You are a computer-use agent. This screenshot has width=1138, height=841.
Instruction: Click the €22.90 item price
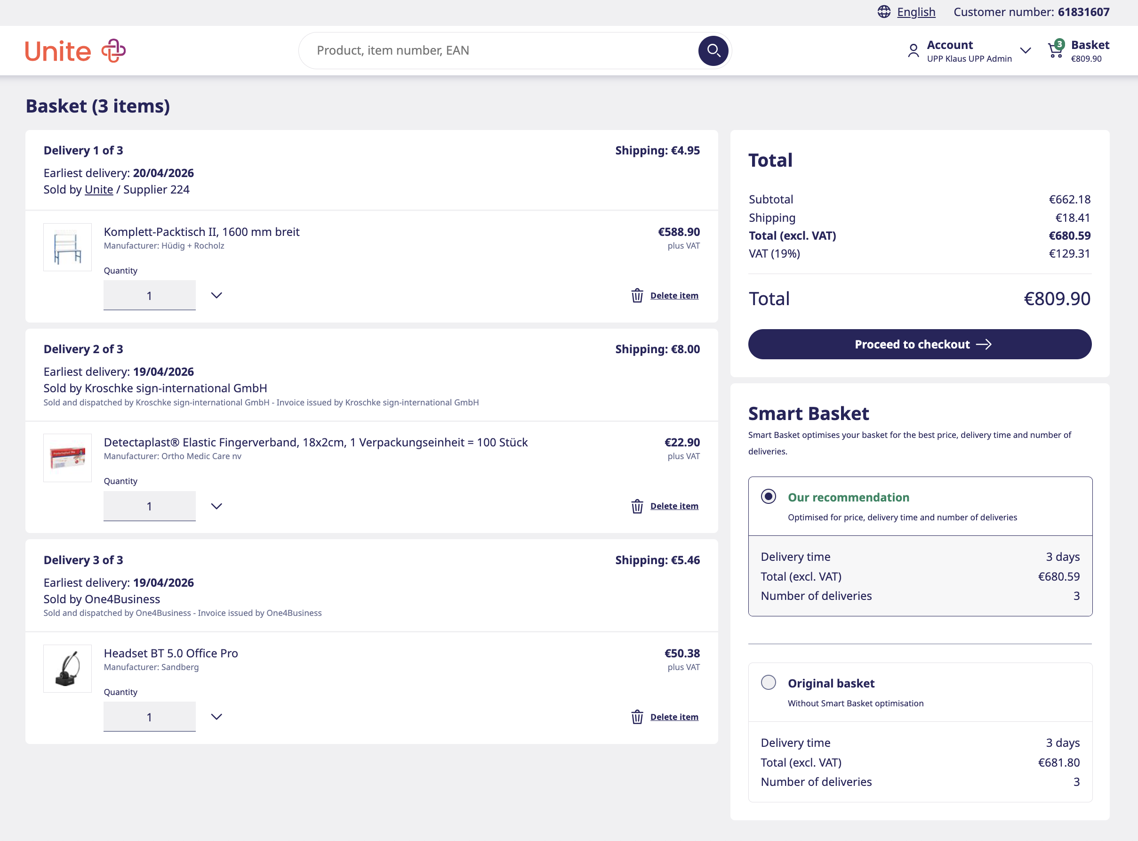682,442
